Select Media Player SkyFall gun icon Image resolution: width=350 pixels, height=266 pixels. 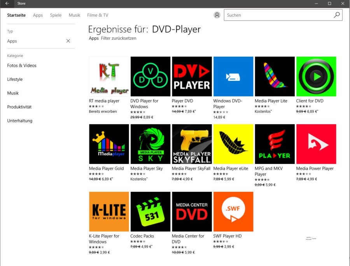point(192,144)
